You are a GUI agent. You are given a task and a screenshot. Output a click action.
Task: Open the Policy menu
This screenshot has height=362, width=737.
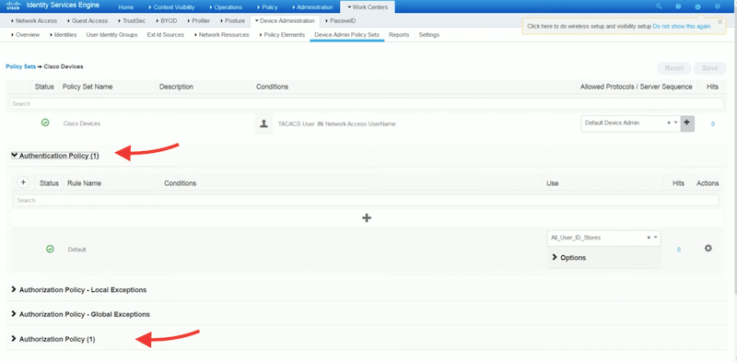pyautogui.click(x=267, y=7)
